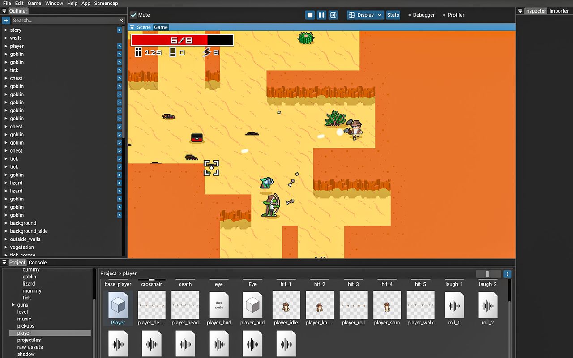Viewport: 573px width, 358px height.
Task: Stop the running game
Action: 310,15
